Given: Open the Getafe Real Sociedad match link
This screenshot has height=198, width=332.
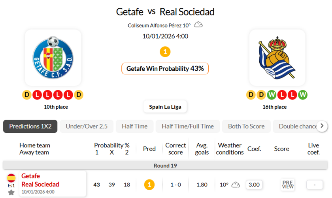Looking at the screenshot, I should pyautogui.click(x=40, y=180).
